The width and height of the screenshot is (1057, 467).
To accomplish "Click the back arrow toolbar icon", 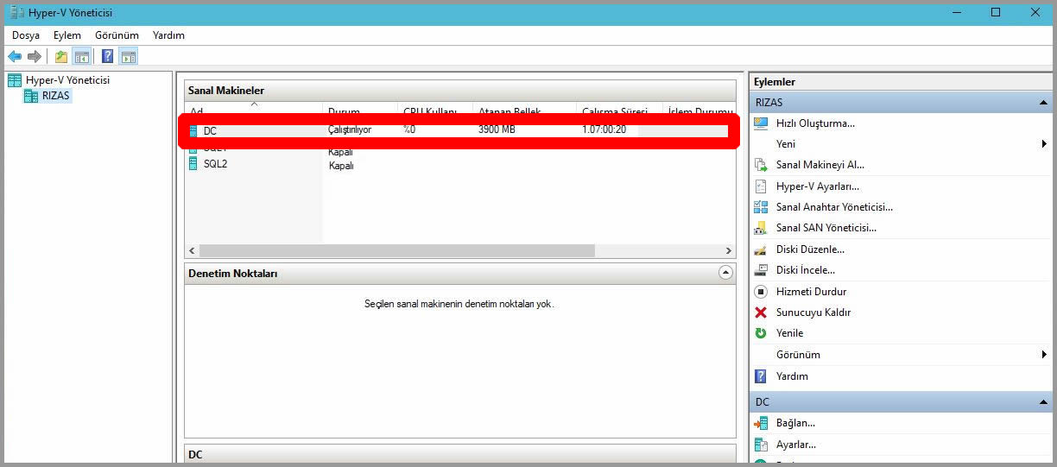I will point(15,57).
